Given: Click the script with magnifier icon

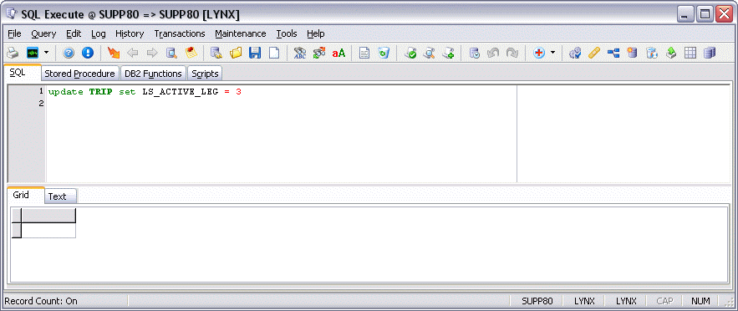Looking at the screenshot, I should coord(429,54).
